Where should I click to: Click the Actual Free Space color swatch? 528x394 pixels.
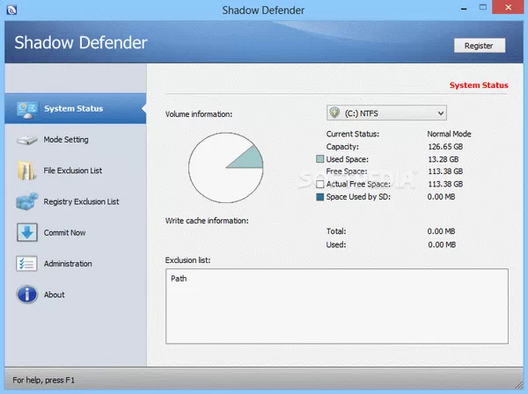pos(320,184)
